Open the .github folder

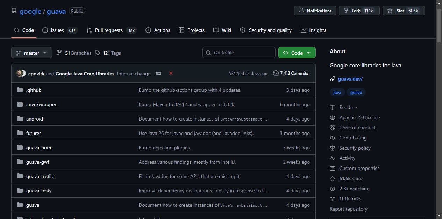[x=34, y=90]
